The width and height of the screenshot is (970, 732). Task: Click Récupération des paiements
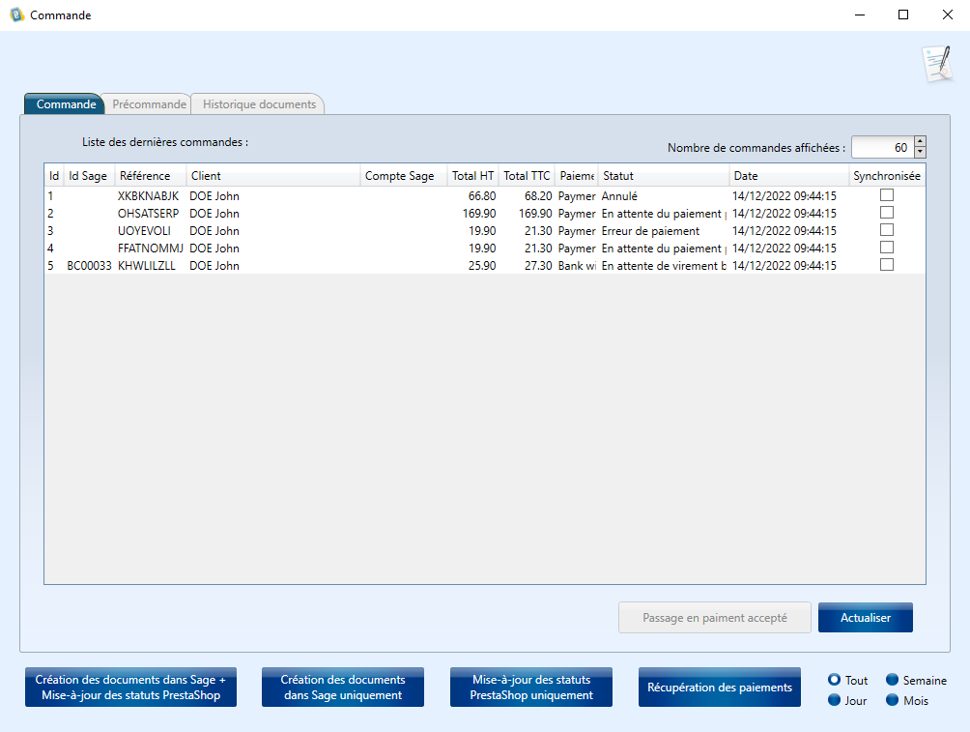(x=719, y=687)
